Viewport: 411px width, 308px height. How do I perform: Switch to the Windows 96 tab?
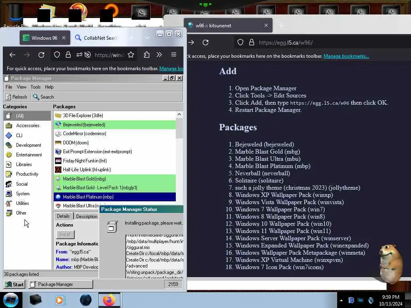[45, 38]
